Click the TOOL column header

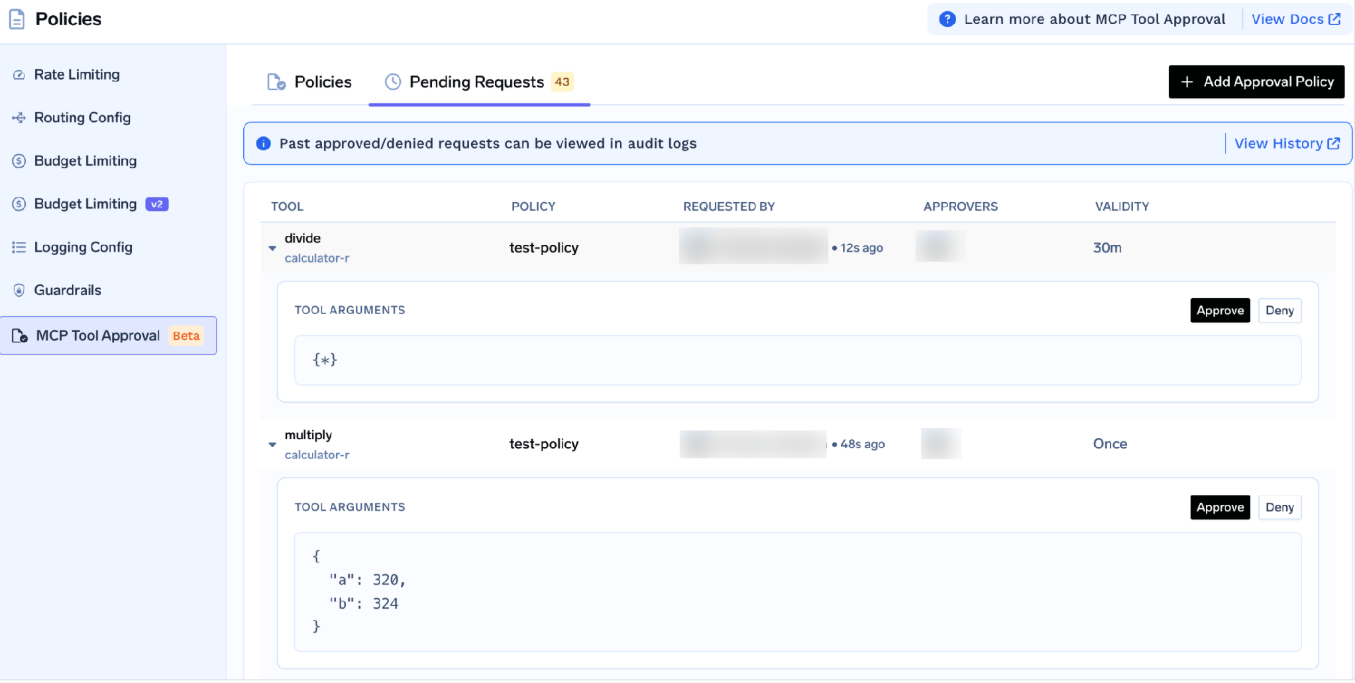pos(287,207)
